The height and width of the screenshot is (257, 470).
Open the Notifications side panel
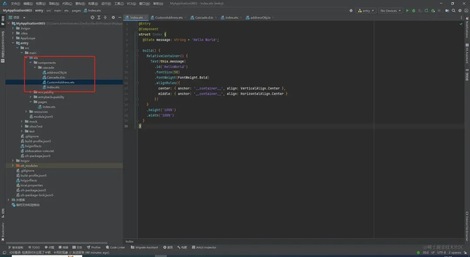(467, 27)
